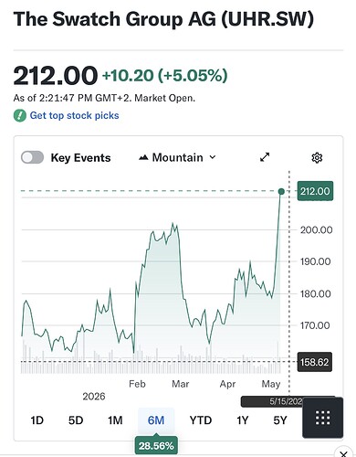Click the green exclamation stock picks icon
Screen dimensions: 356x457
click(20, 116)
